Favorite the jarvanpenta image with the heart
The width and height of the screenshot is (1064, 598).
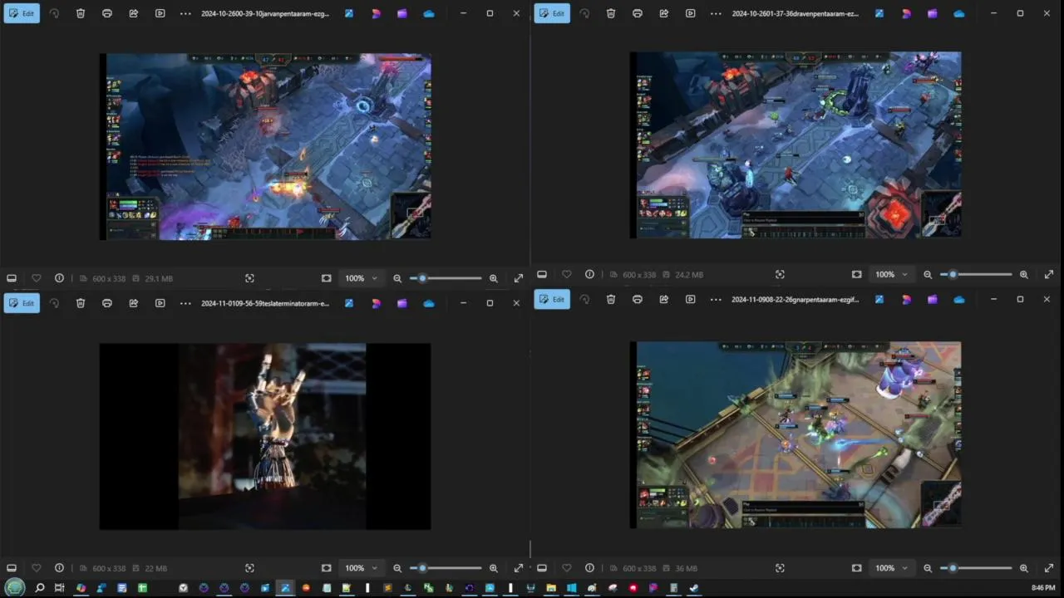tap(36, 278)
